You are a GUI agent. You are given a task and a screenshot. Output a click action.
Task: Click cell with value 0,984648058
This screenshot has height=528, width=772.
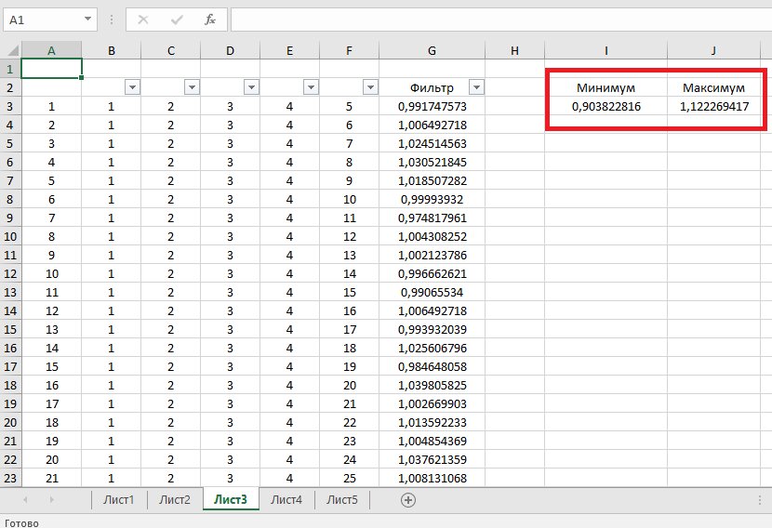(x=432, y=366)
